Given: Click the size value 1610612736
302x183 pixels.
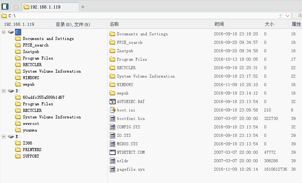Looking at the screenshot, I should (275, 169).
